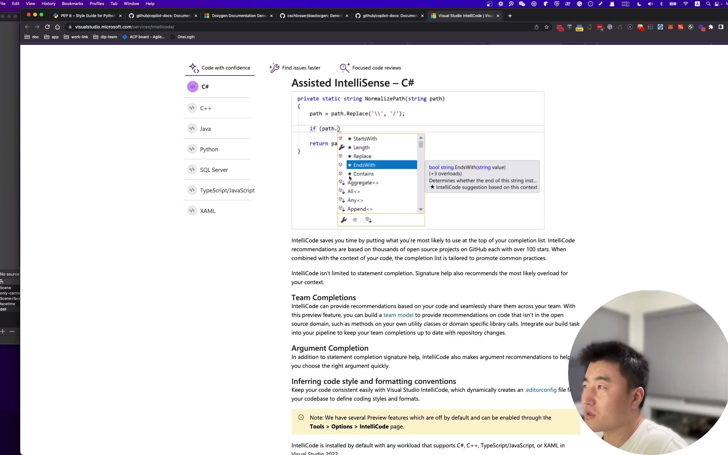The width and height of the screenshot is (728, 455).
Task: Select the C++ language option
Action: tap(206, 108)
